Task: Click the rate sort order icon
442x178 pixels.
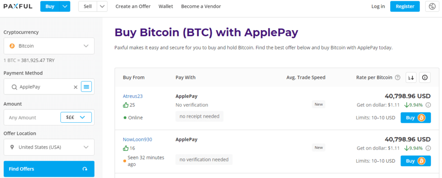Action: pos(411,78)
